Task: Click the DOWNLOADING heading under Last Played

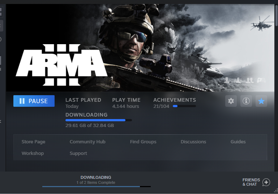Action: coord(86,115)
